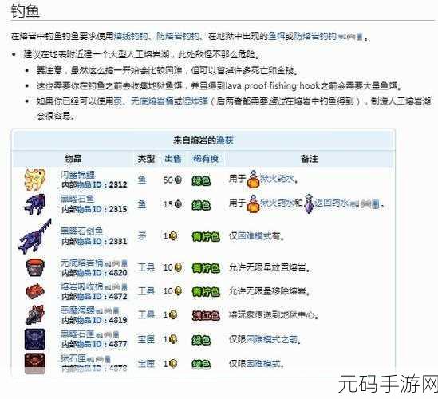Click type link 鱼 in 黑曜石鱼 row
438x399 pixels.
click(x=142, y=204)
